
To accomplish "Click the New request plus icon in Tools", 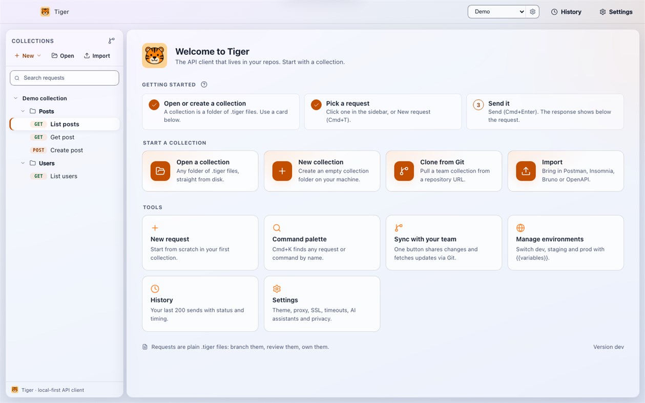I will pos(155,228).
